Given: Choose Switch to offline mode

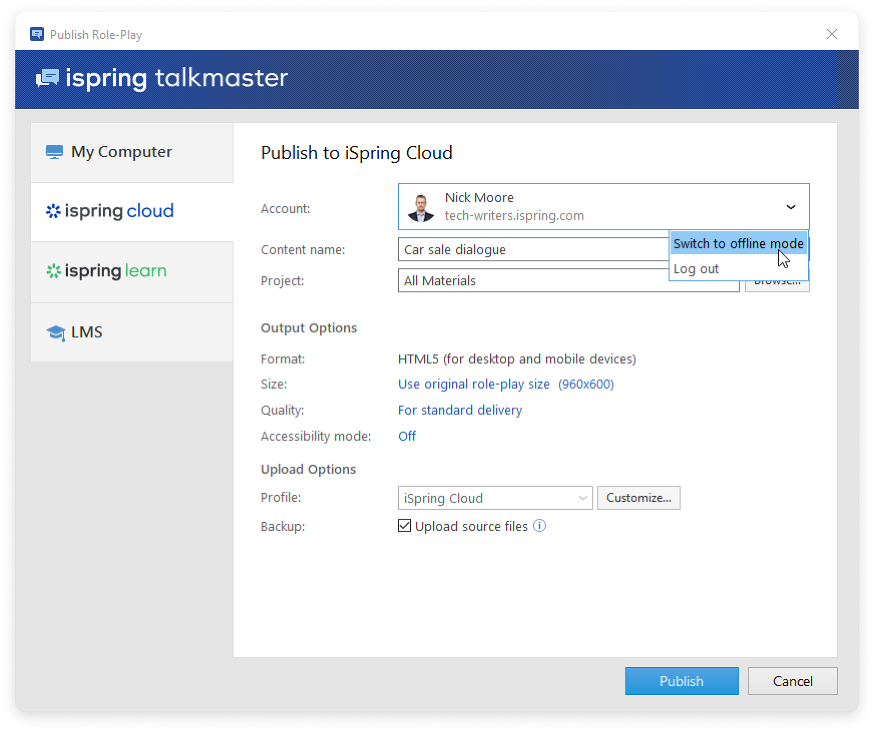Looking at the screenshot, I should pos(738,244).
